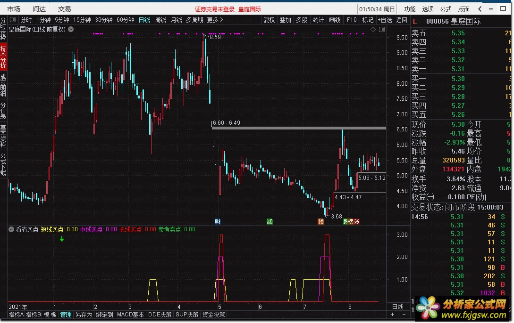Click the 画线 drawing tool button
The image size is (514, 323).
point(334,20)
